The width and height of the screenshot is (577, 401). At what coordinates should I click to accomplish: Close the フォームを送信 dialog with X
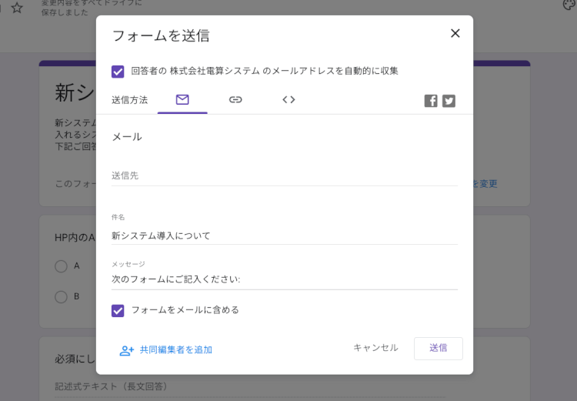pyautogui.click(x=455, y=33)
